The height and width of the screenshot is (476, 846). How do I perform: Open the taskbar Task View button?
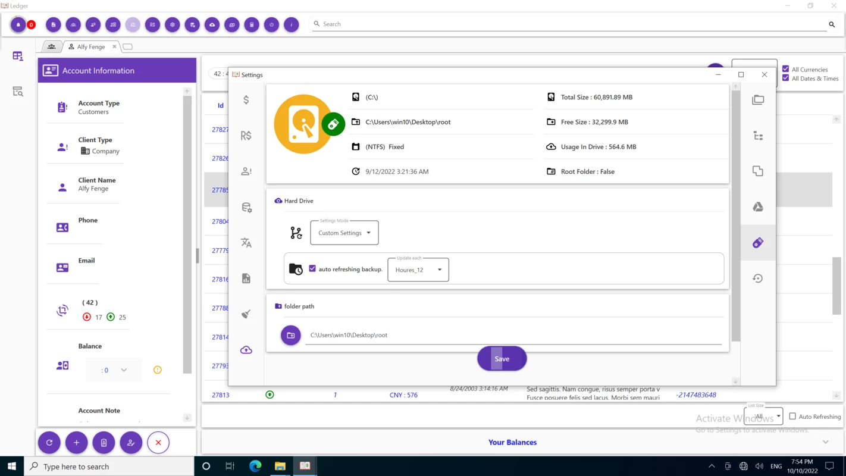pos(230,466)
